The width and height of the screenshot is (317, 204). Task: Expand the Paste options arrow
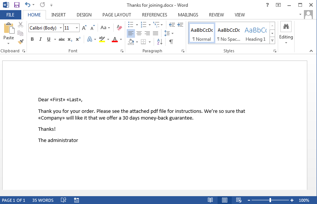pos(9,43)
